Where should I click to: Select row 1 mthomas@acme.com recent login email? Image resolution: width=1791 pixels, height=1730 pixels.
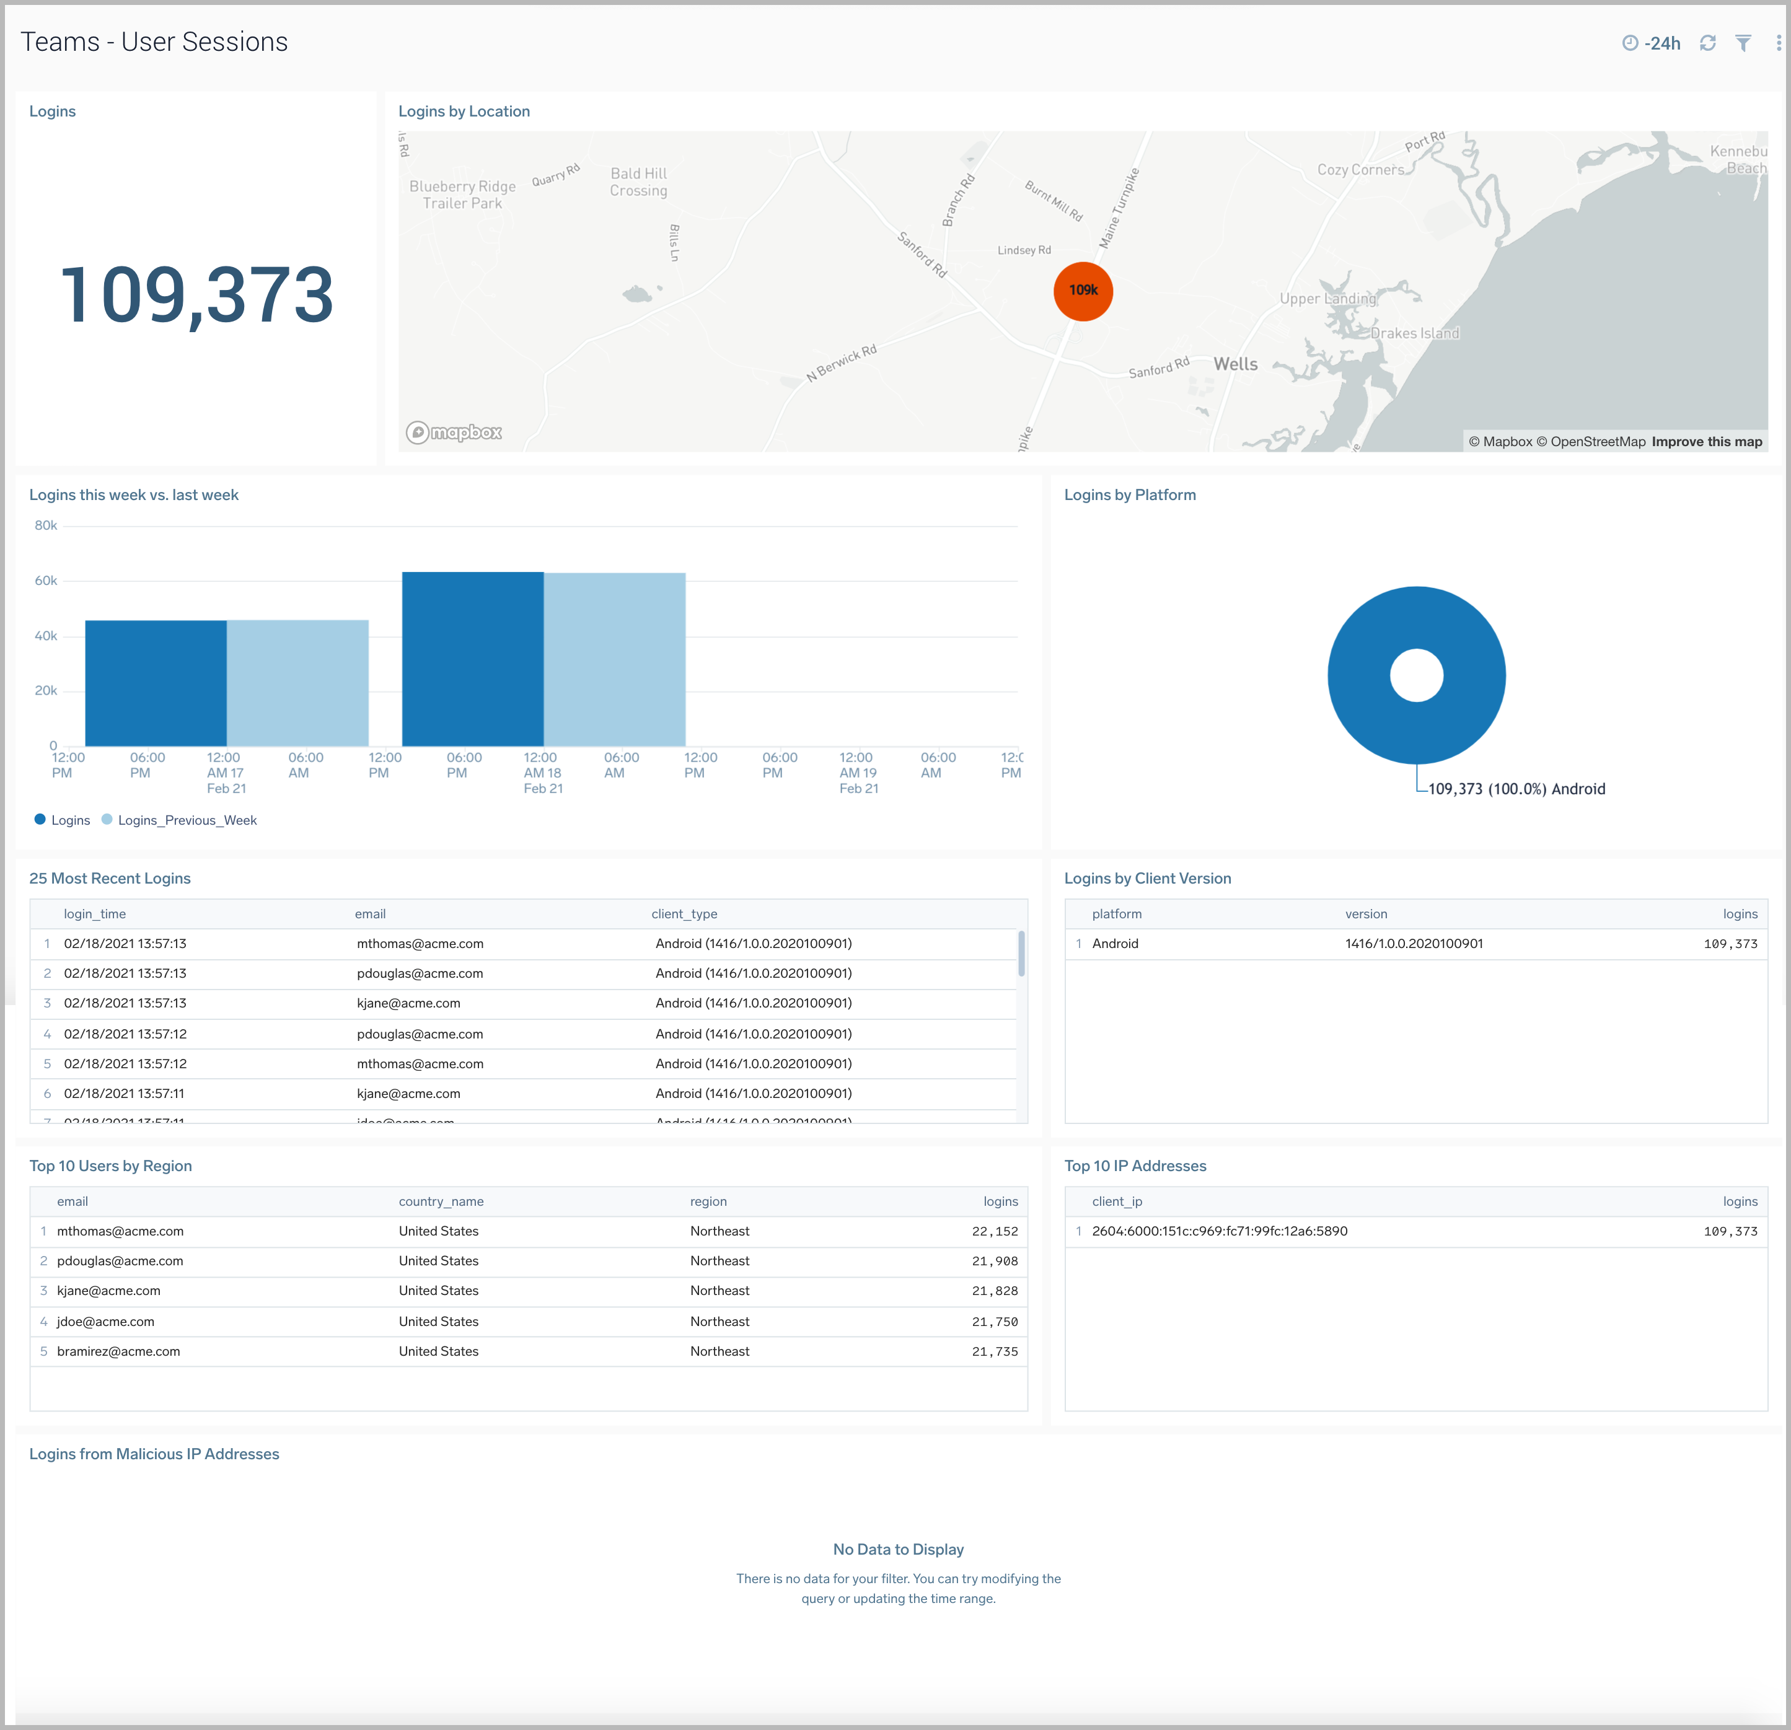click(x=420, y=944)
